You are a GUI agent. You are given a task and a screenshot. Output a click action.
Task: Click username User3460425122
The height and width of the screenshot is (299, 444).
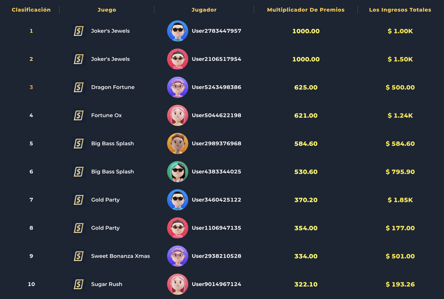tap(216, 200)
